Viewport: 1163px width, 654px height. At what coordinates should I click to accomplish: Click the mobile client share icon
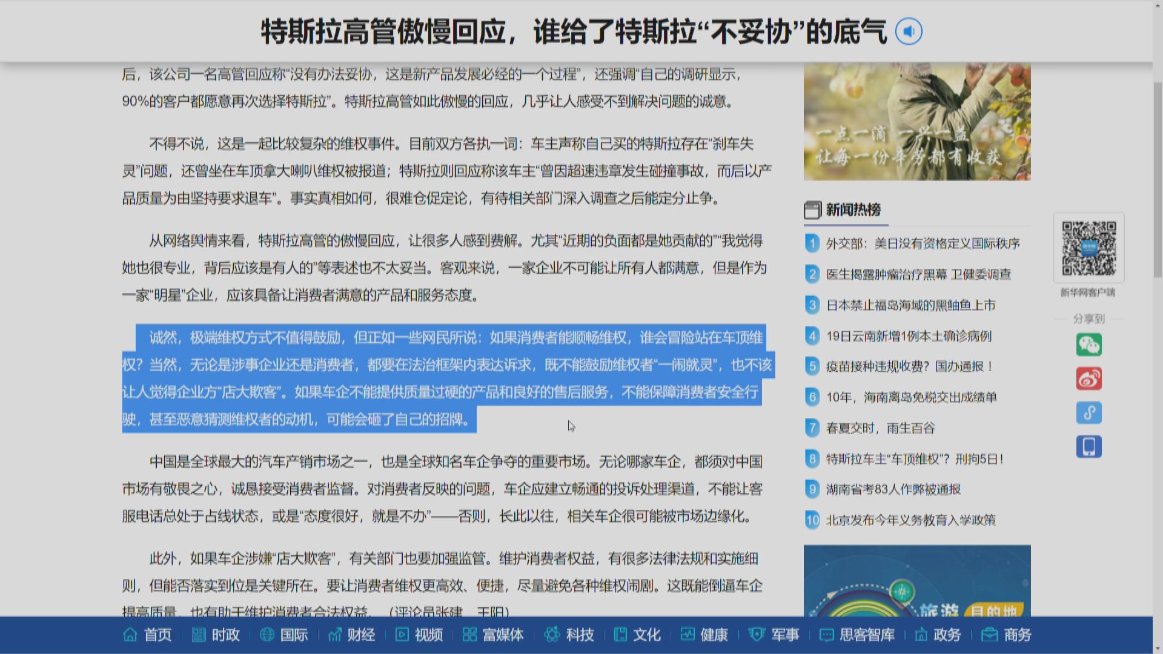pos(1088,446)
